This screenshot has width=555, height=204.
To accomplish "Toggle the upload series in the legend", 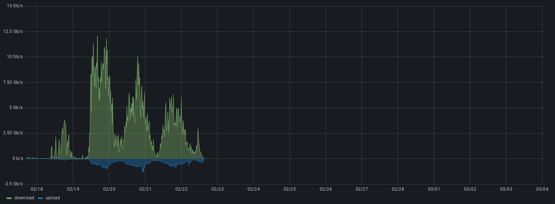I will [53, 198].
